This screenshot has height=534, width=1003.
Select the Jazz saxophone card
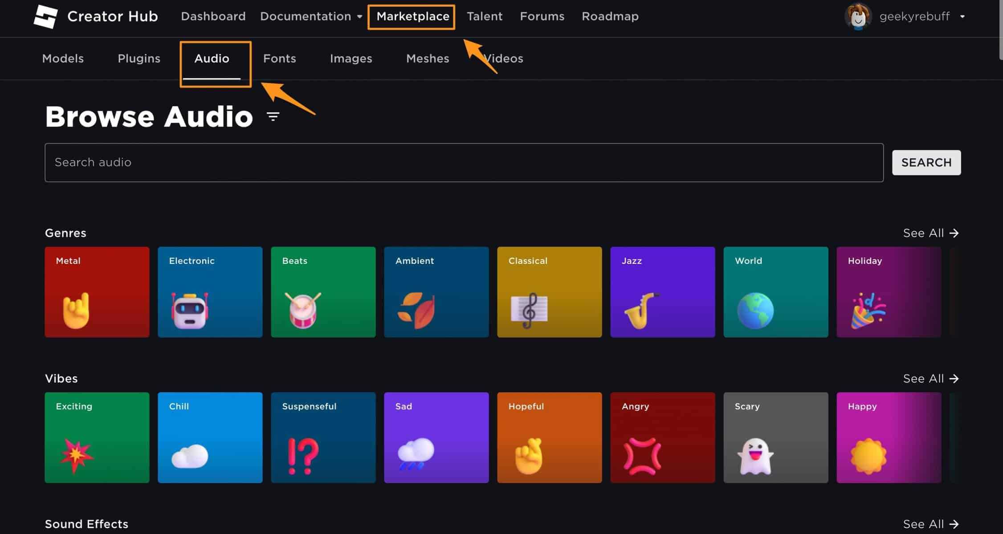tap(663, 292)
